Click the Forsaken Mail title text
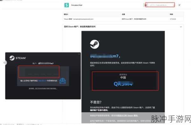The width and height of the screenshot is (191, 125). pos(77,5)
